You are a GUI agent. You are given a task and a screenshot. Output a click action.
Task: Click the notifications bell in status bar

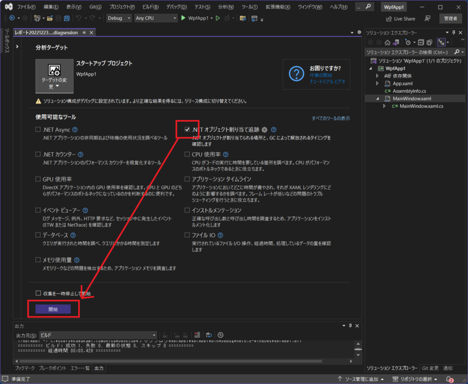click(449, 379)
